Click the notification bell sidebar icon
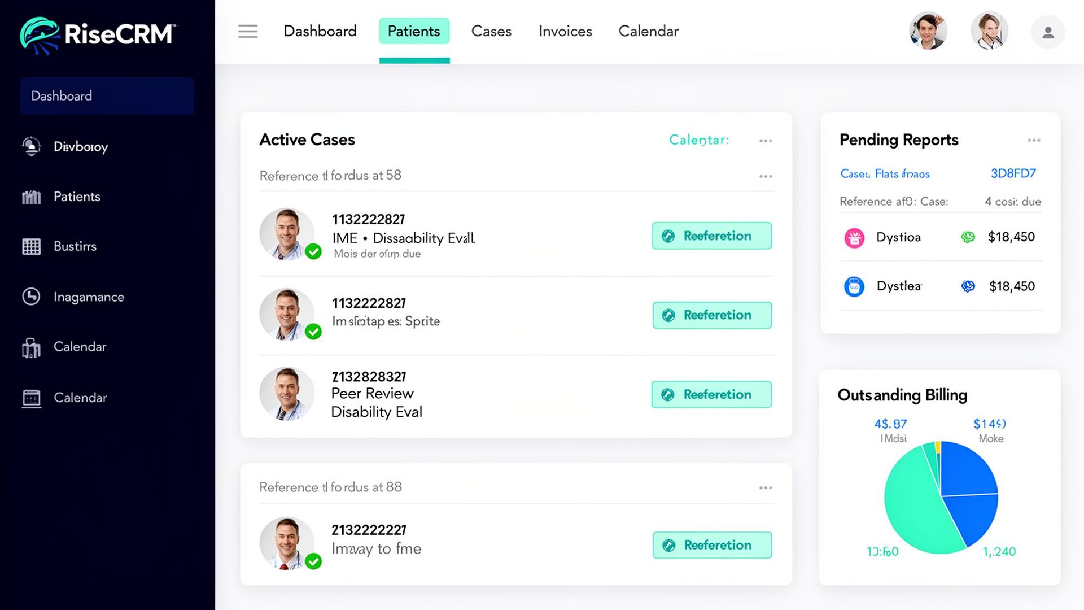Screen dimensions: 1084x610 [31, 146]
